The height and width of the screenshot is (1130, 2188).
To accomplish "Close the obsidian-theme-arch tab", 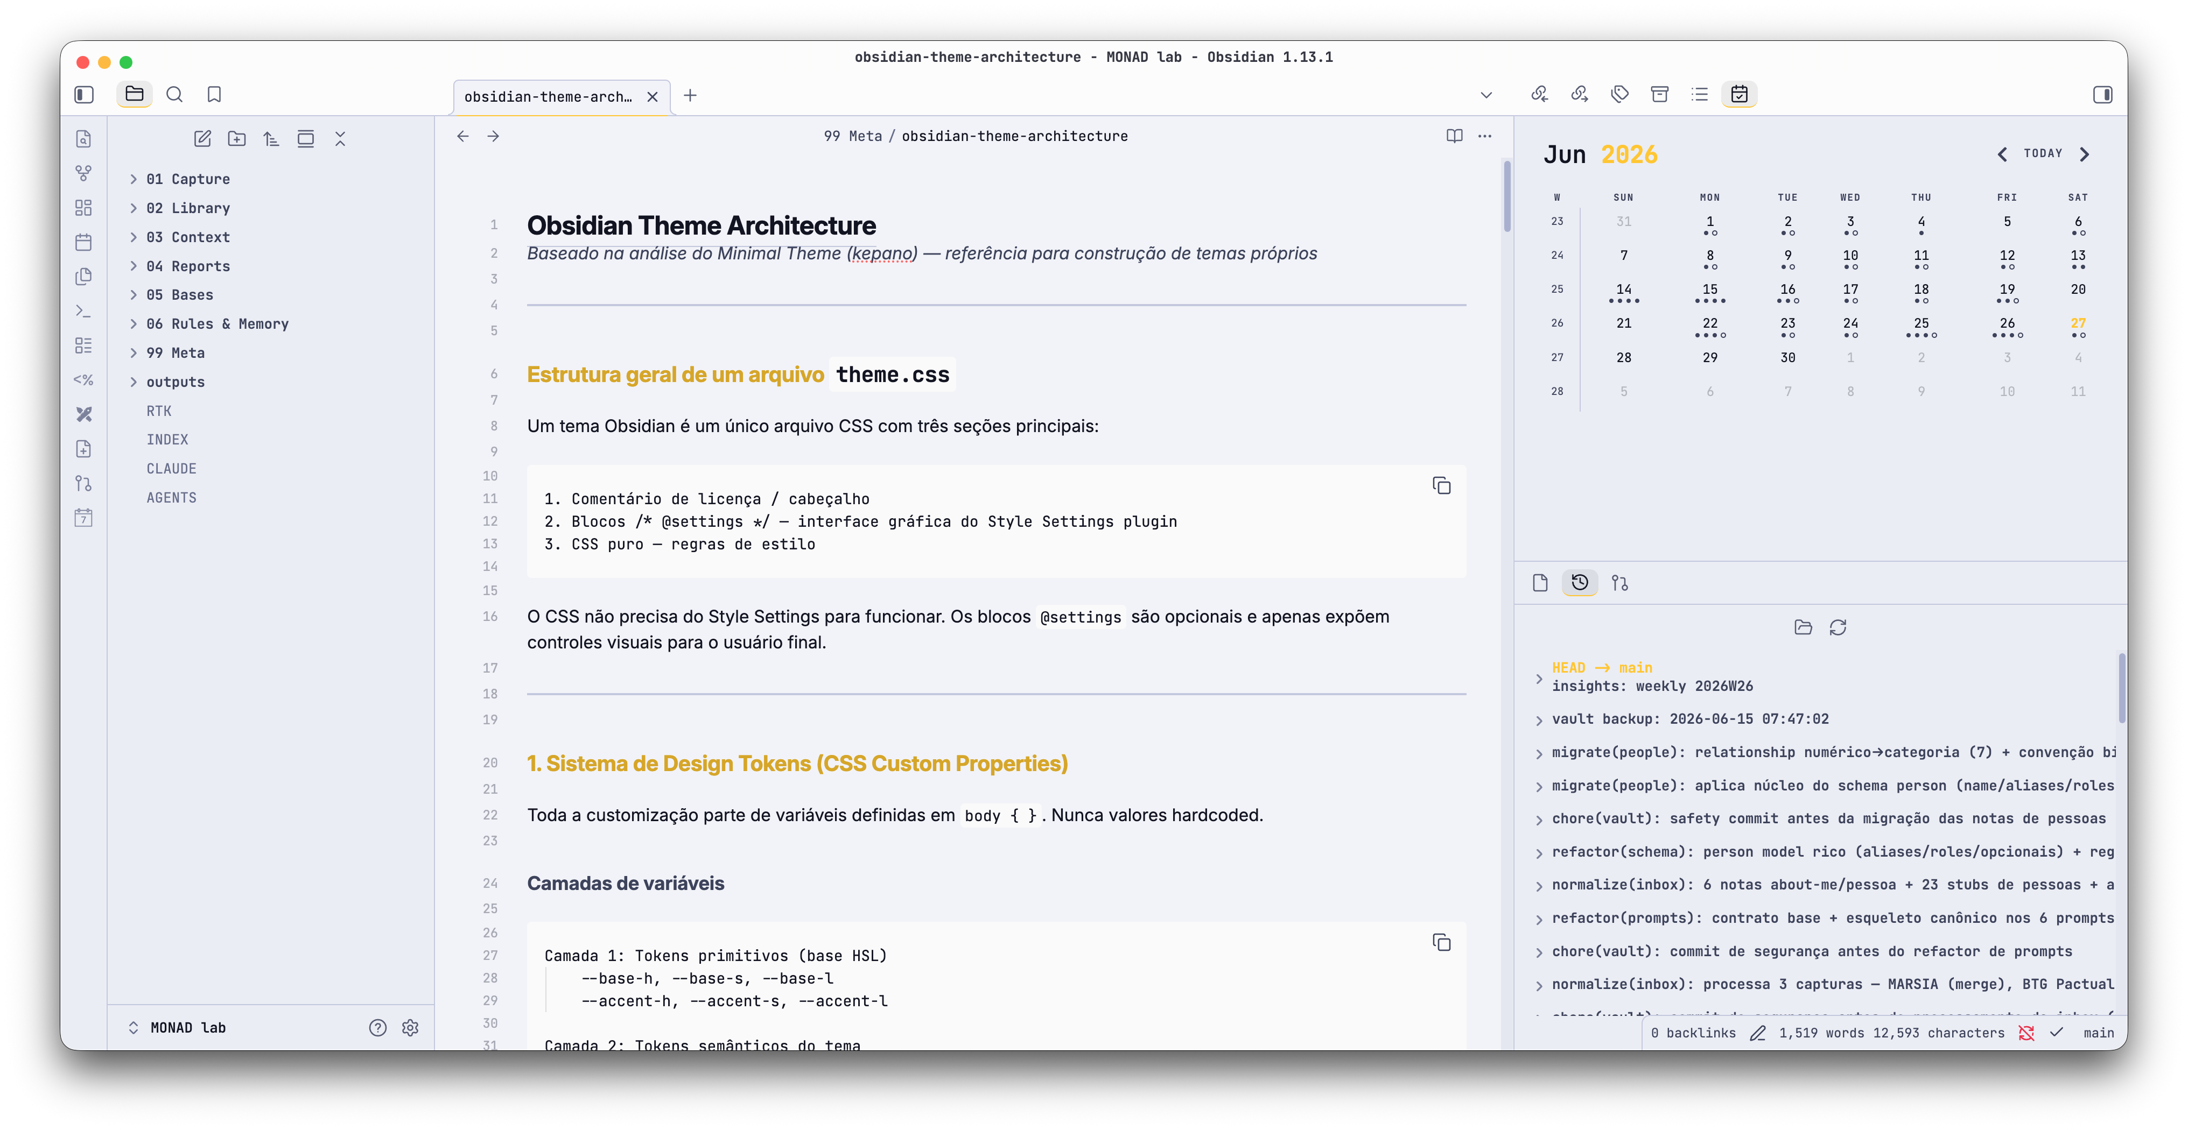I will click(653, 97).
